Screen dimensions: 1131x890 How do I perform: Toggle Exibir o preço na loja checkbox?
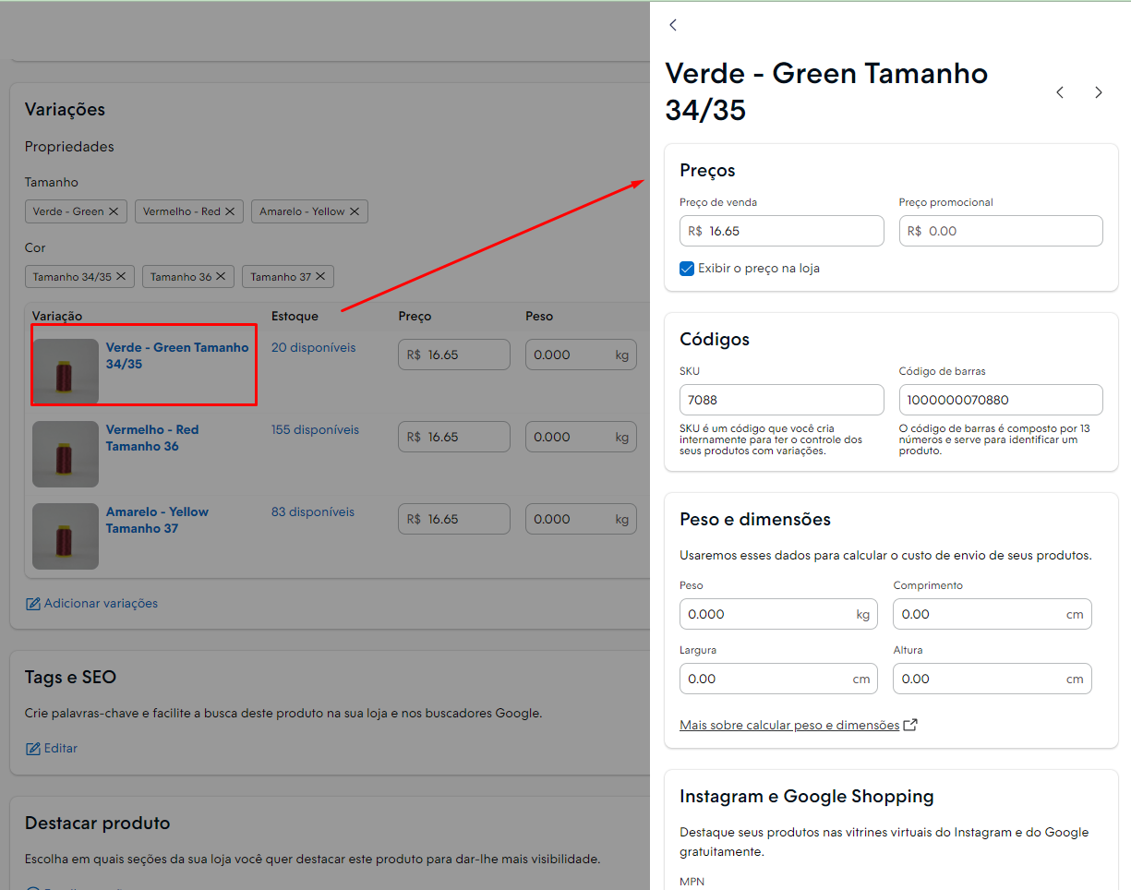pos(687,269)
